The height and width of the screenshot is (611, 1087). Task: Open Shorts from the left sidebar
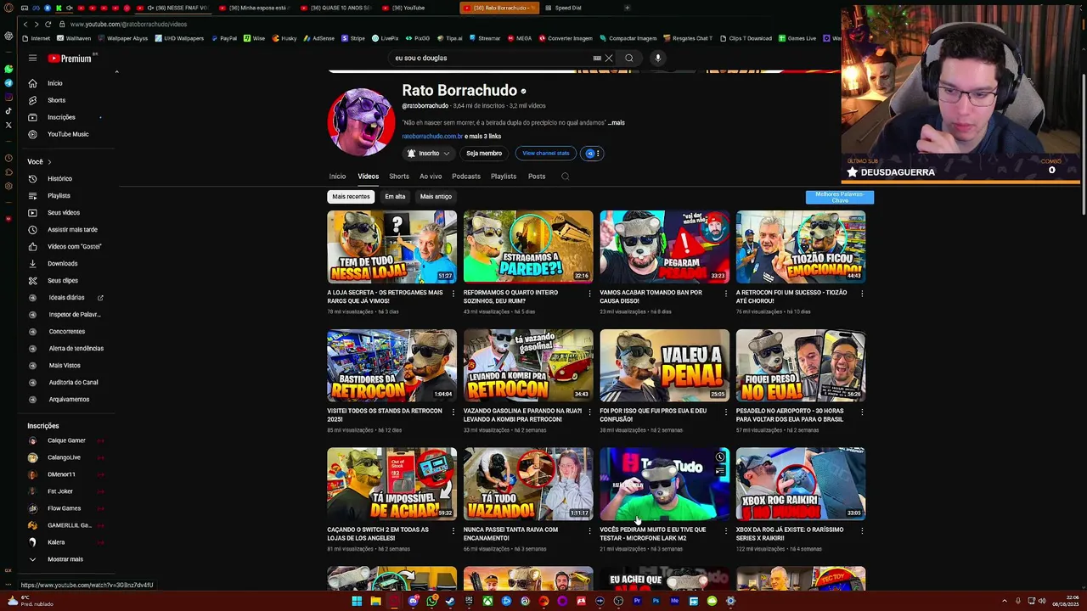pos(56,100)
